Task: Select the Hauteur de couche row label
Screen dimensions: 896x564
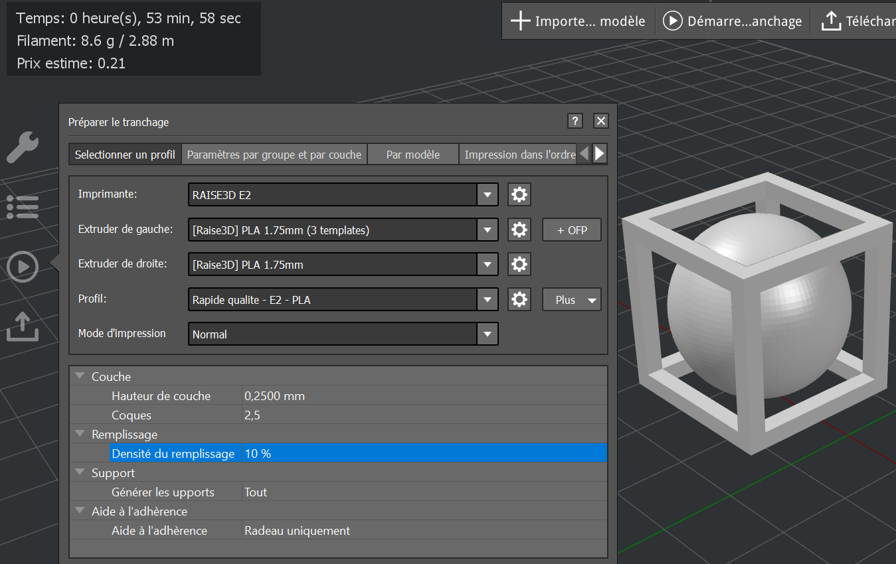Action: point(161,396)
